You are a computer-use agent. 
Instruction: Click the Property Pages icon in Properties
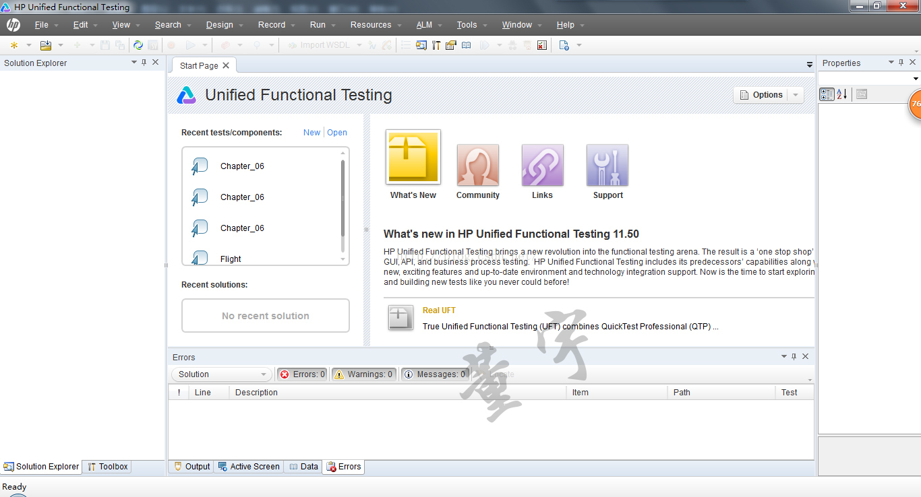point(862,94)
